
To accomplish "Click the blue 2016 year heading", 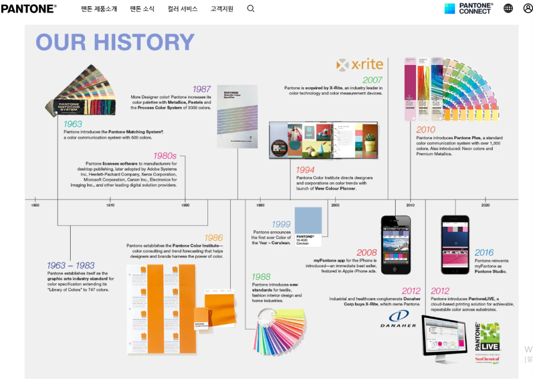I will (x=484, y=252).
